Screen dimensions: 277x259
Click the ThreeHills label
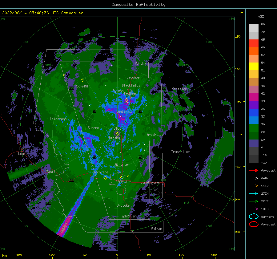[154, 135]
